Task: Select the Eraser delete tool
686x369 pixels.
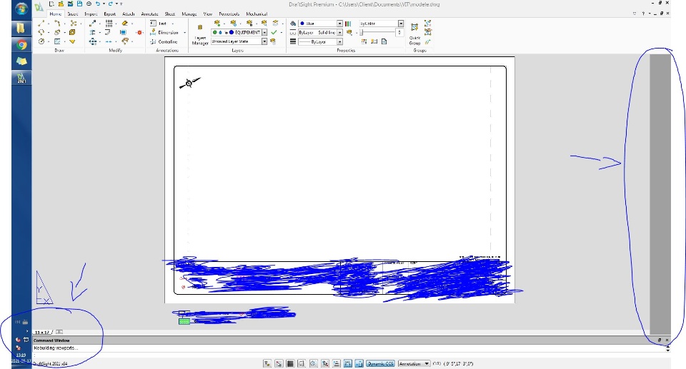Action: point(125,23)
